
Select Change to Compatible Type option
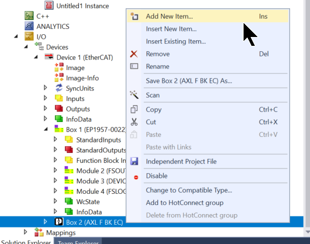(x=189, y=190)
